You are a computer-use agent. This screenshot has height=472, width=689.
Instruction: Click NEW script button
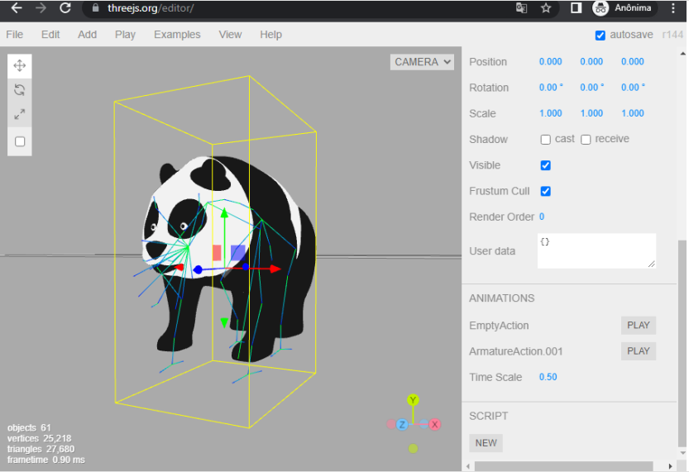pyautogui.click(x=486, y=443)
